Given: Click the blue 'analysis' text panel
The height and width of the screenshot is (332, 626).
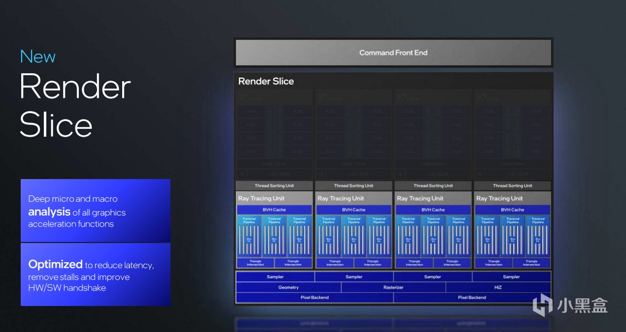Looking at the screenshot, I should tap(95, 211).
